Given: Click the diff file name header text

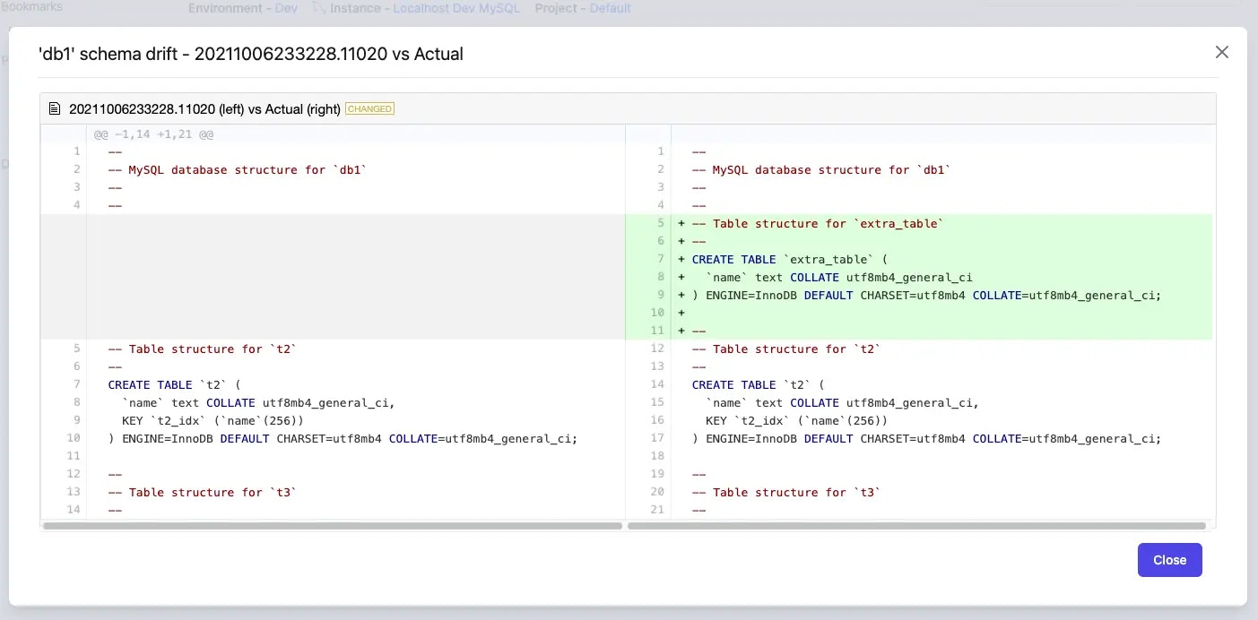Looking at the screenshot, I should pos(204,109).
